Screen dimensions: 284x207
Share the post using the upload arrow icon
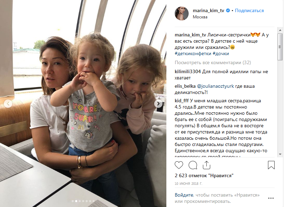point(206,165)
